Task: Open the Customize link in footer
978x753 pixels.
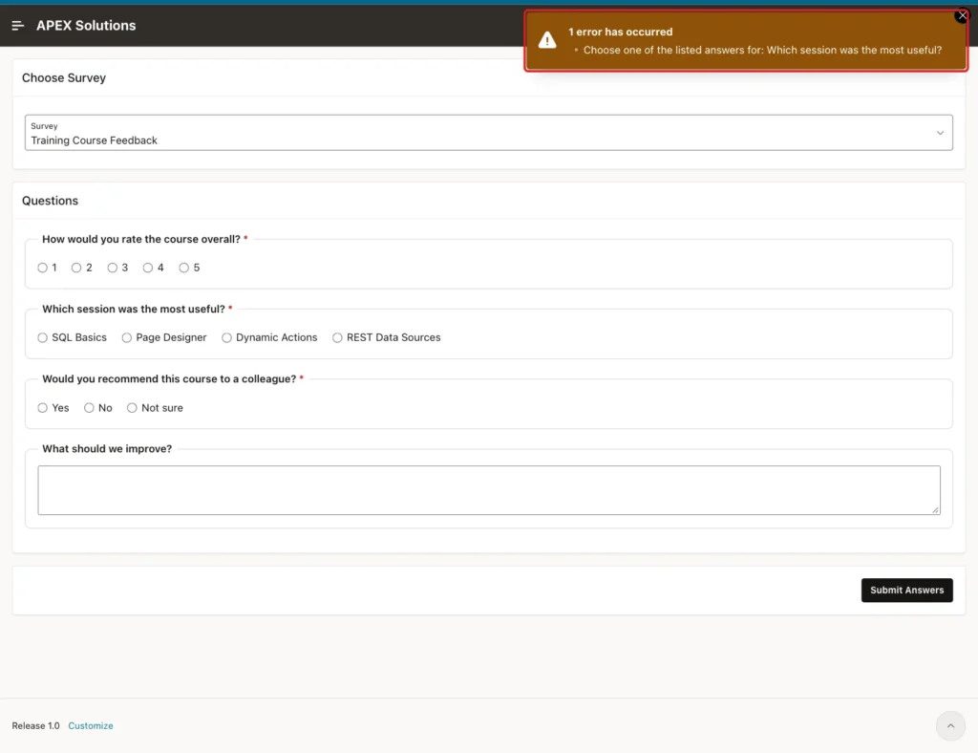Action: [91, 725]
